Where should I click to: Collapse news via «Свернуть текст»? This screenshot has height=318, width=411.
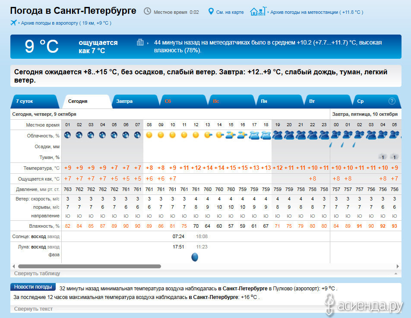pos(33,309)
